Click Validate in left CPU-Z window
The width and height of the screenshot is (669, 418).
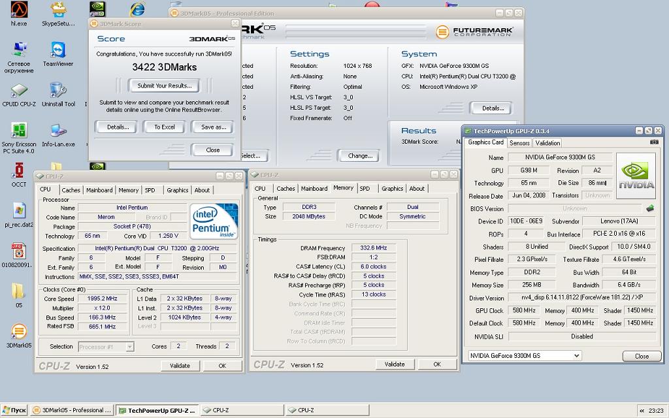[x=180, y=366]
